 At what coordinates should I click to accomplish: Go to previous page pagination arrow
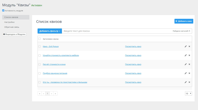[43, 94]
